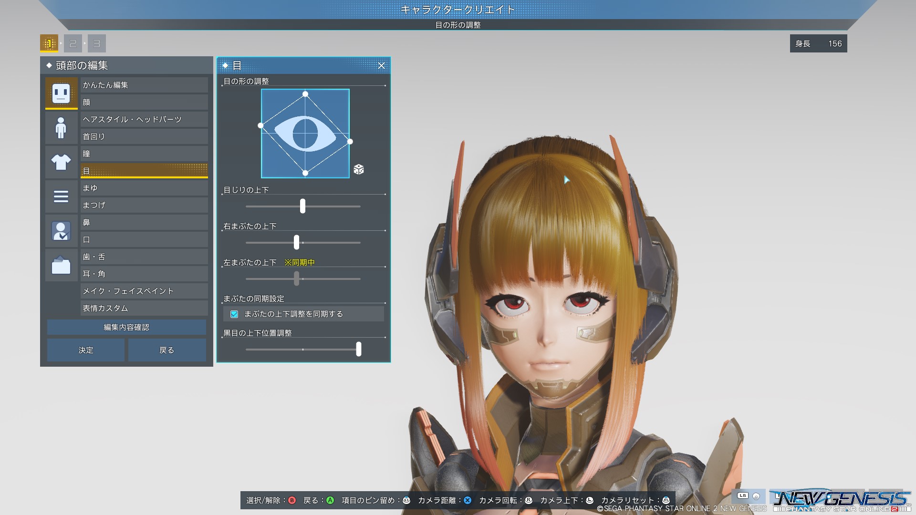Click the left handle of eye shape diamond
The image size is (916, 515).
pos(260,125)
